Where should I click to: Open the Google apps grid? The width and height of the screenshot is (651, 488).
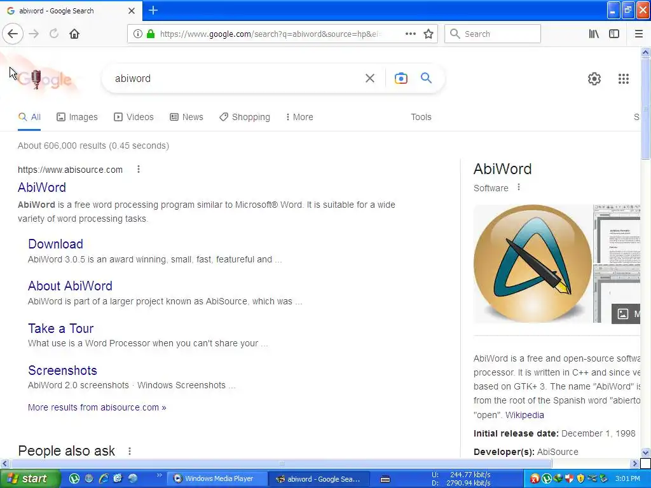[623, 78]
